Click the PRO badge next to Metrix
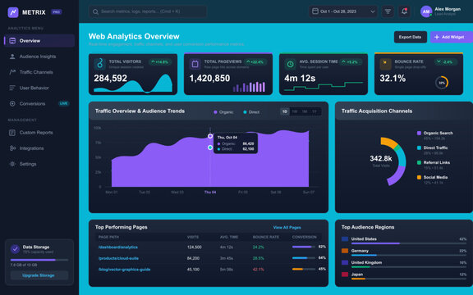This screenshot has width=473, height=295. 57,12
